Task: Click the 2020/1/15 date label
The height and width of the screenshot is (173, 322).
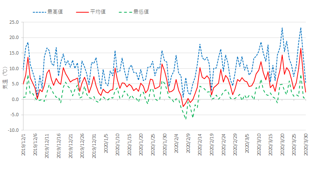Action: click(x=130, y=145)
